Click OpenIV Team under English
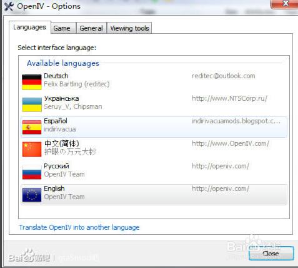The width and height of the screenshot is (298, 268). click(x=64, y=197)
